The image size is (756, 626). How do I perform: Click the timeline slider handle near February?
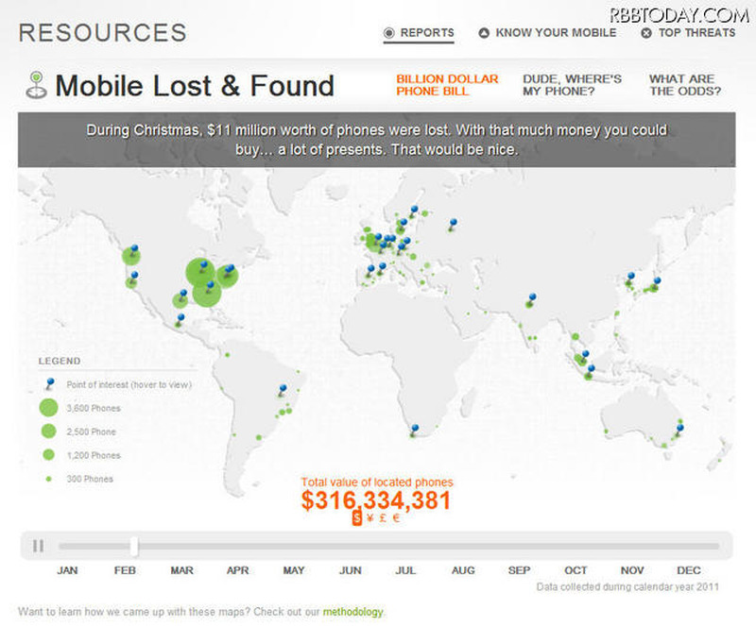click(134, 546)
